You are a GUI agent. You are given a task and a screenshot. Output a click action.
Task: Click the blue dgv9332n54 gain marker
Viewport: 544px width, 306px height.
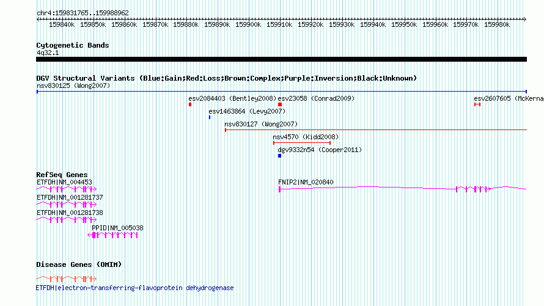tap(279, 156)
